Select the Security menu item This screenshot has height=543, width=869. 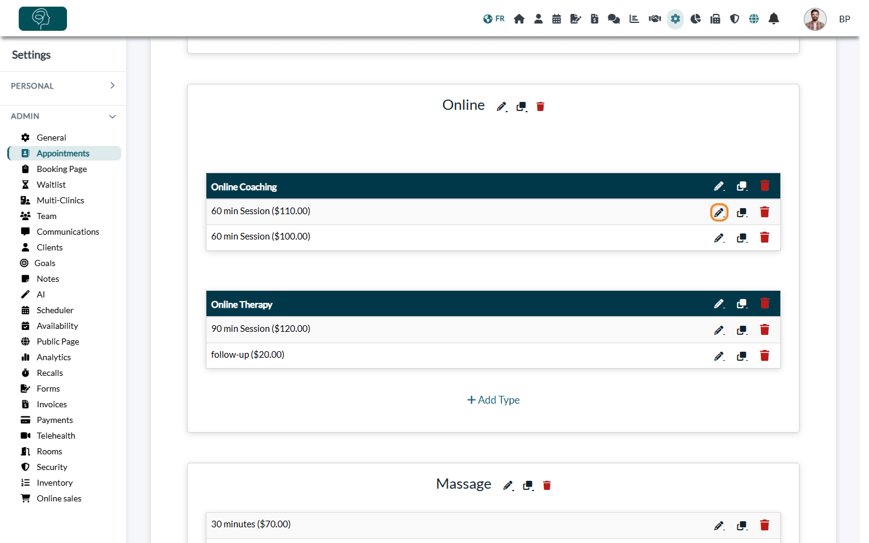coord(52,467)
